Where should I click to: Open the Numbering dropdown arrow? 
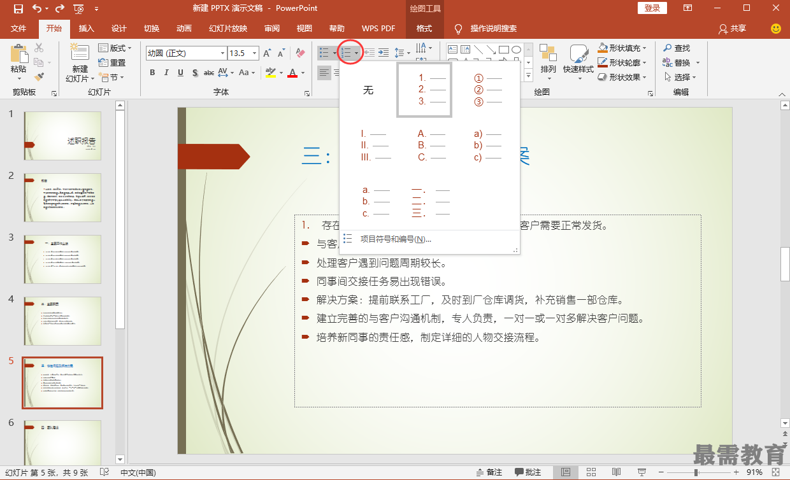click(357, 53)
